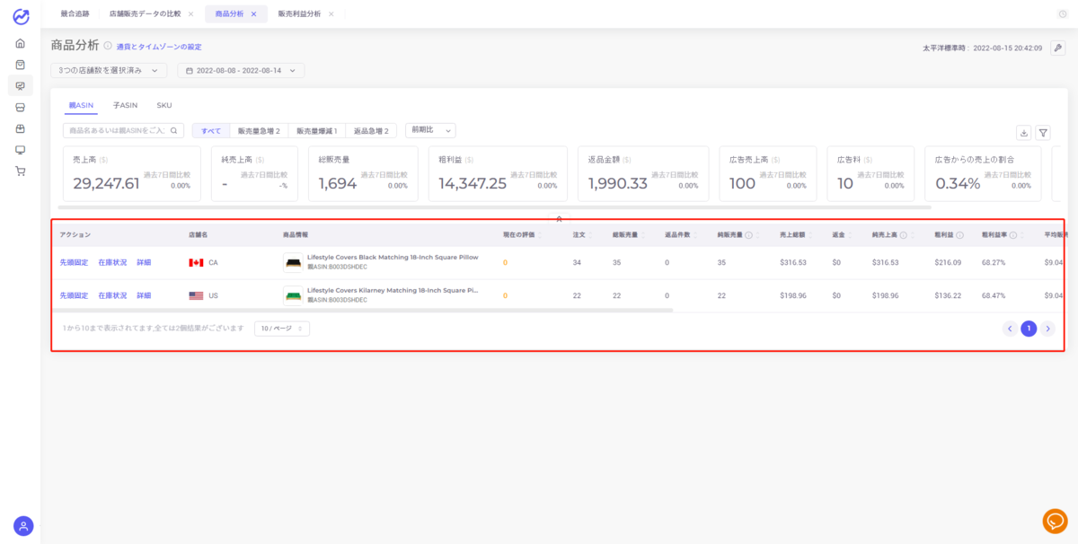Screen dimensions: 1078x544
Task: Open the home icon in sidebar
Action: 20,43
